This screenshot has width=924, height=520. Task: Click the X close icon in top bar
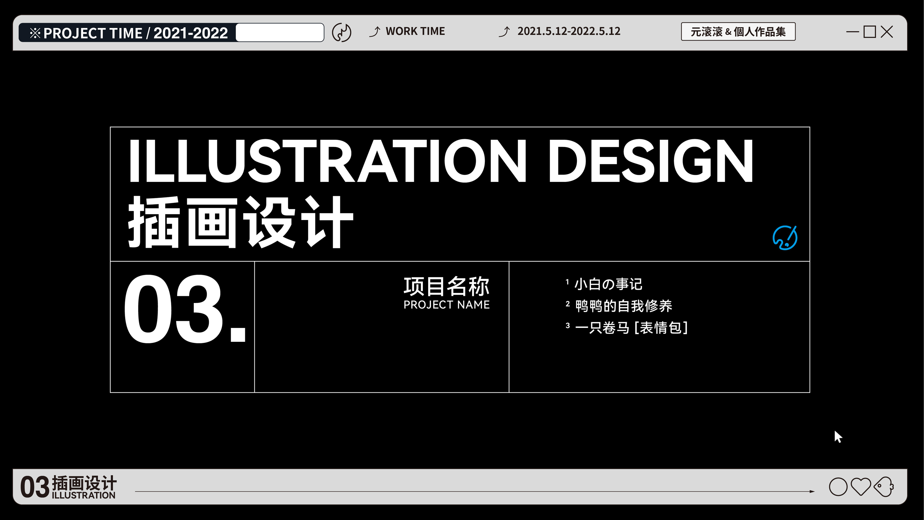pyautogui.click(x=887, y=32)
